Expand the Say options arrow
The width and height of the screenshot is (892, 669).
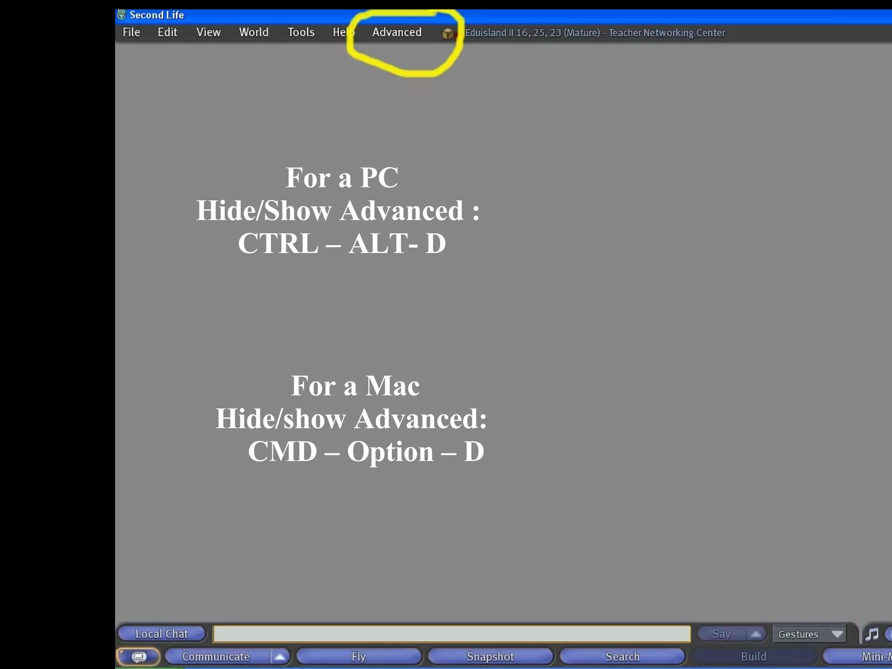[756, 634]
